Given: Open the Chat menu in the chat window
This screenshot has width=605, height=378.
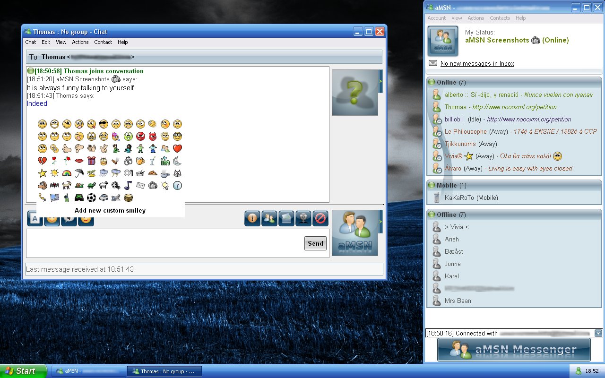Looking at the screenshot, I should tap(31, 42).
